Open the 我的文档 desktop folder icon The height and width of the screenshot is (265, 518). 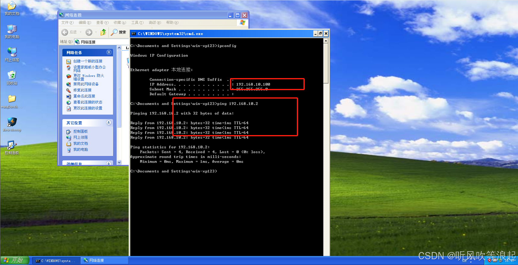12,6
